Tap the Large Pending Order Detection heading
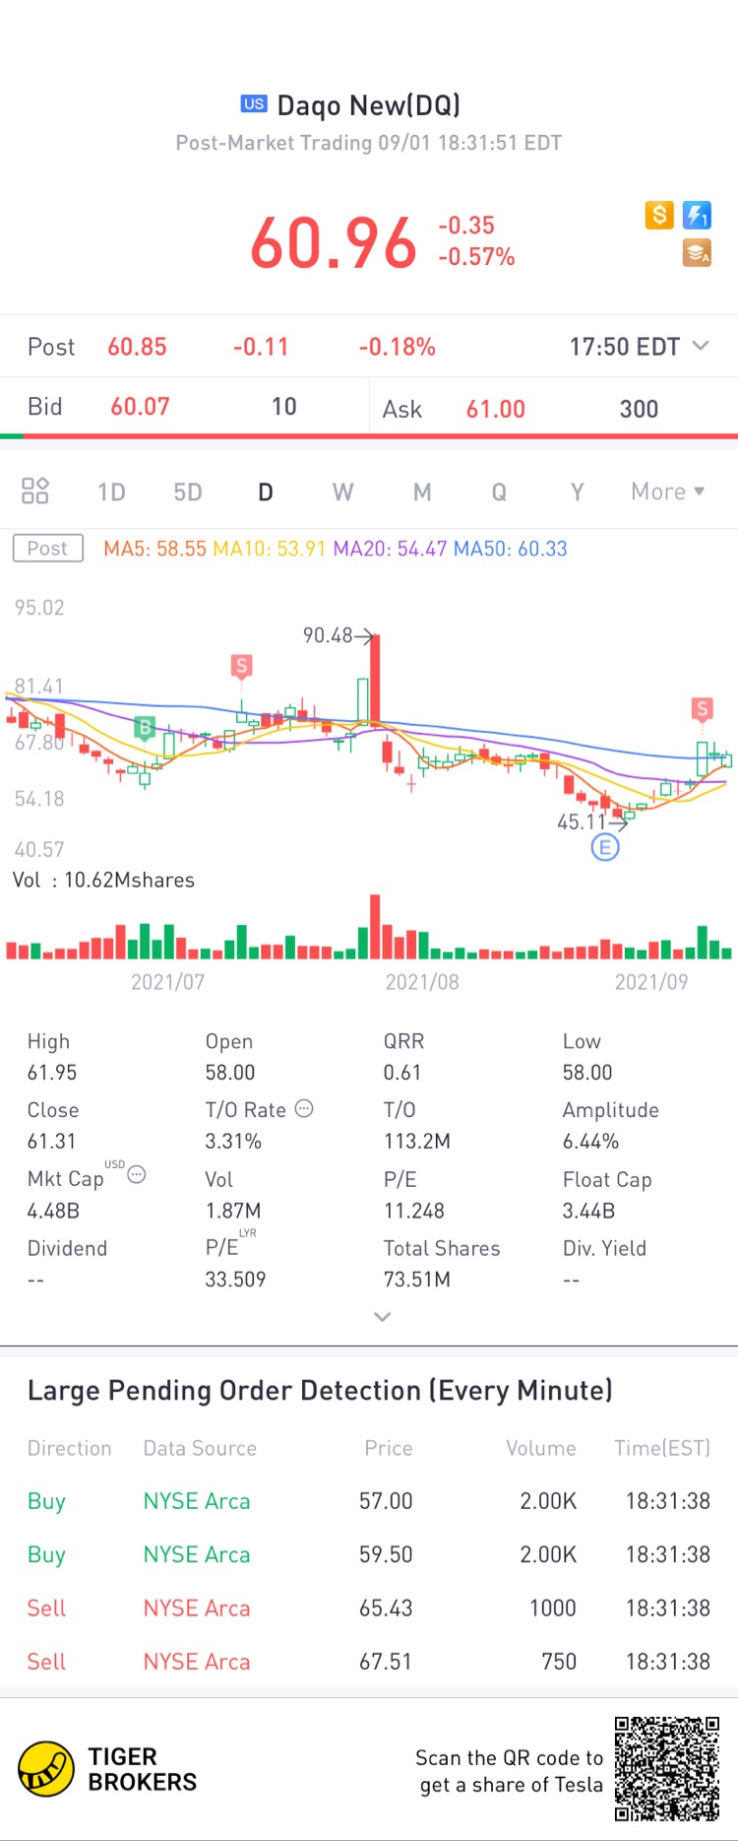The width and height of the screenshot is (738, 1841). (320, 1390)
